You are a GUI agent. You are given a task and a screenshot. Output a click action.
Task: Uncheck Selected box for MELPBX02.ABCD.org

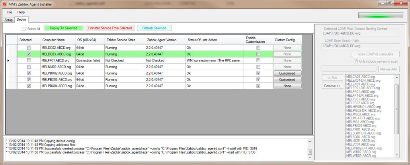[x=28, y=73]
